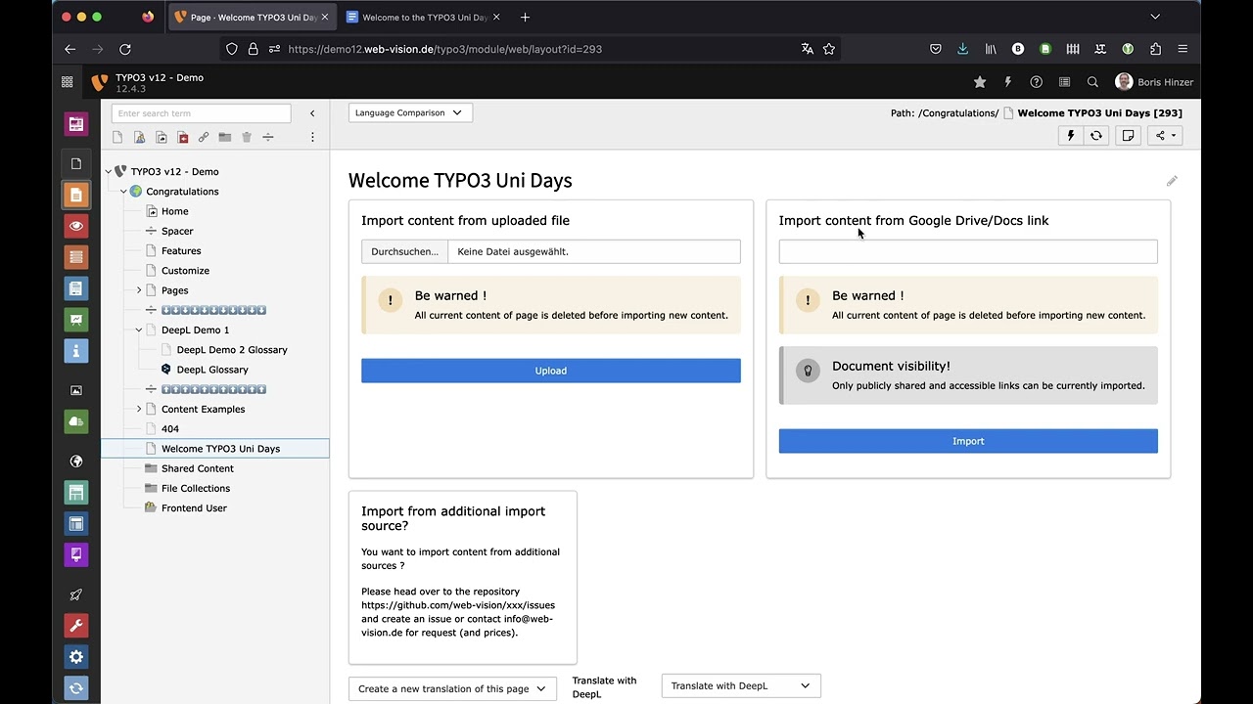Viewport: 1253px width, 704px height.
Task: Open the Boris Hinzer user menu
Action: (1154, 82)
